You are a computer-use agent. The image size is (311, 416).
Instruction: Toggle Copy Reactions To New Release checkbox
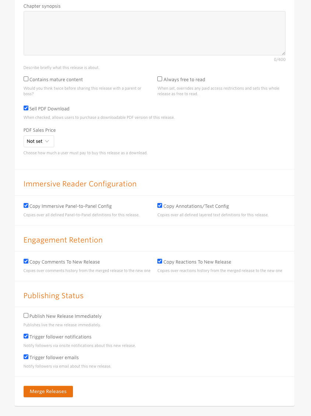(160, 261)
